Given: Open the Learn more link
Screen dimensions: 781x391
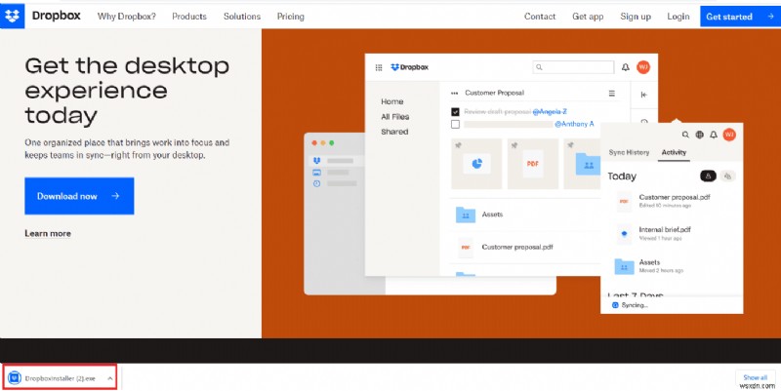Looking at the screenshot, I should 48,233.
